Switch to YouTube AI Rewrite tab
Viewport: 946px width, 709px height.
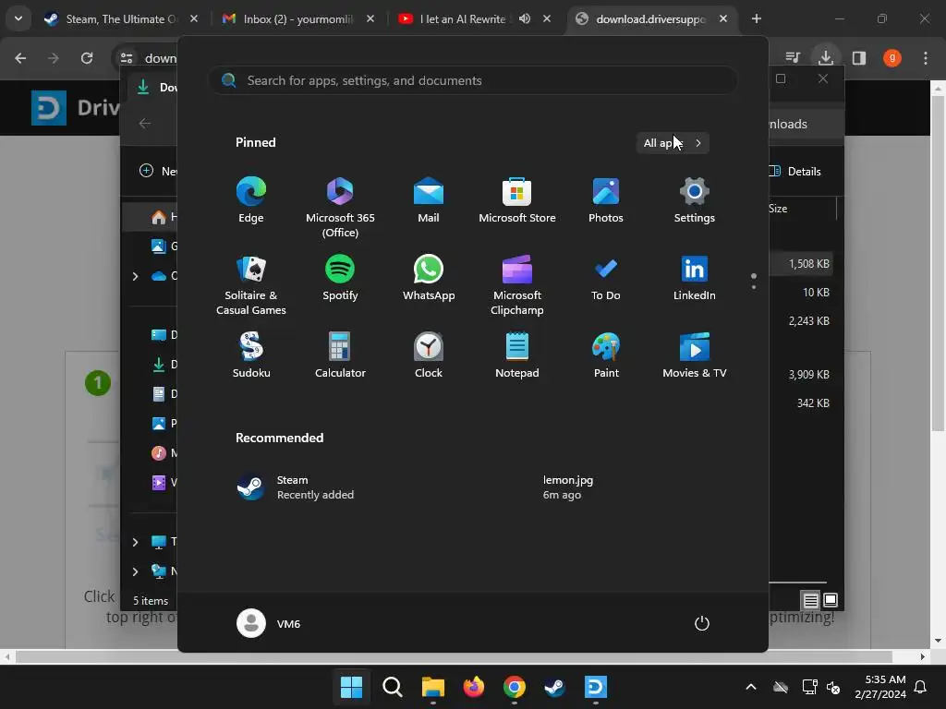click(462, 18)
